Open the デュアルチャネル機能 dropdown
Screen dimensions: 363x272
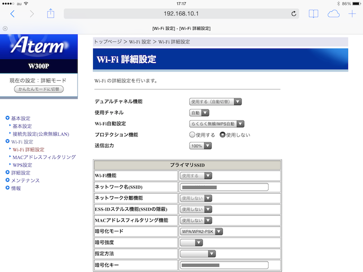[x=215, y=102]
